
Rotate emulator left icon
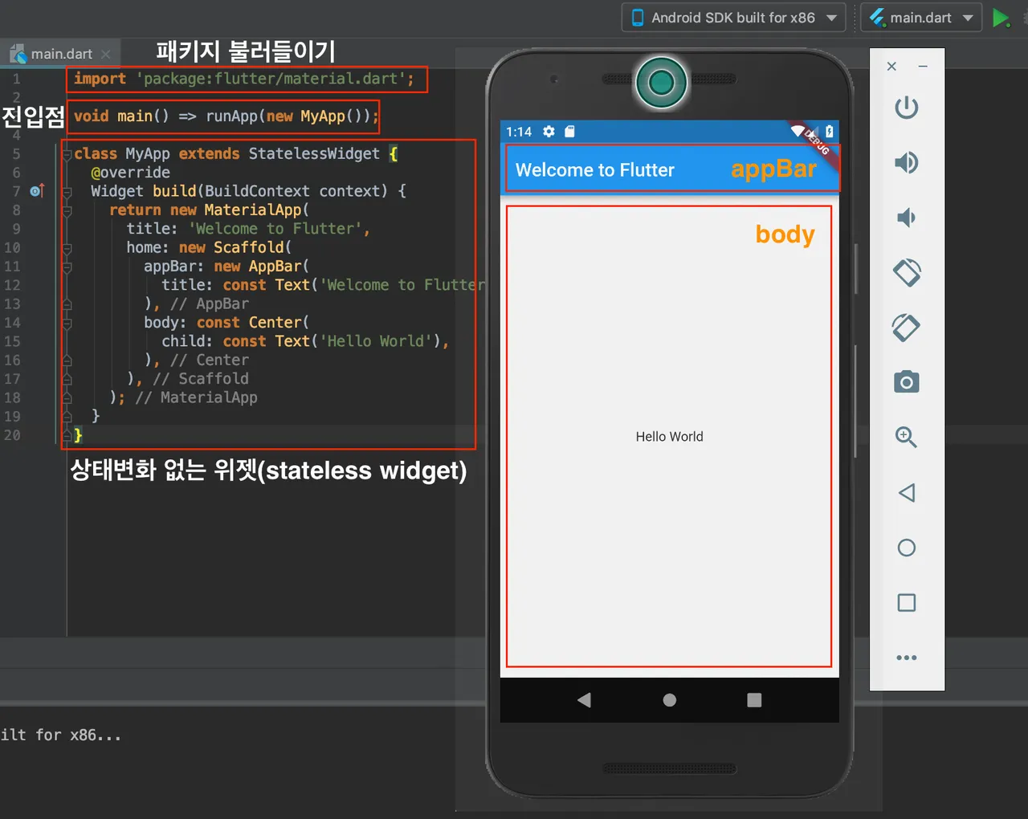coord(906,273)
